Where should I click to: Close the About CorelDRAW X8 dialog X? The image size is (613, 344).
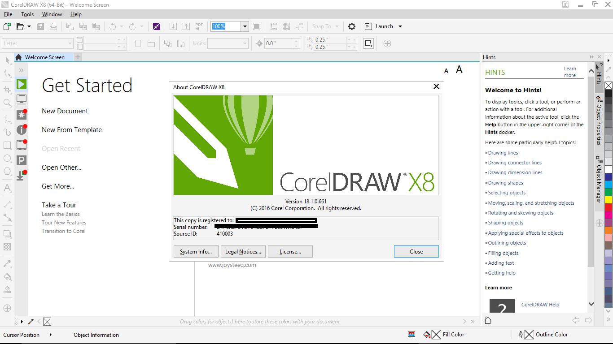[x=436, y=86]
